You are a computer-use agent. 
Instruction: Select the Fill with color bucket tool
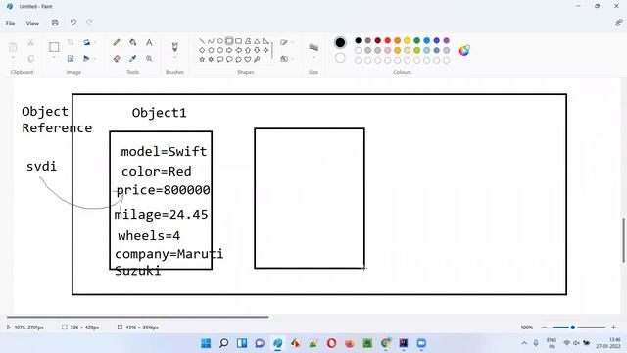133,42
